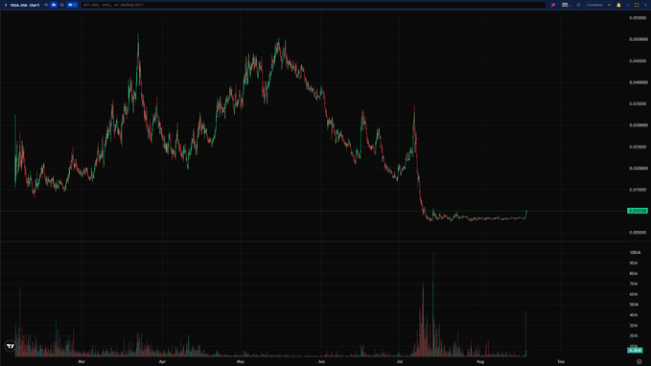The height and width of the screenshot is (366, 651).
Task: Open the chart layout grid selector
Action: pos(566,5)
